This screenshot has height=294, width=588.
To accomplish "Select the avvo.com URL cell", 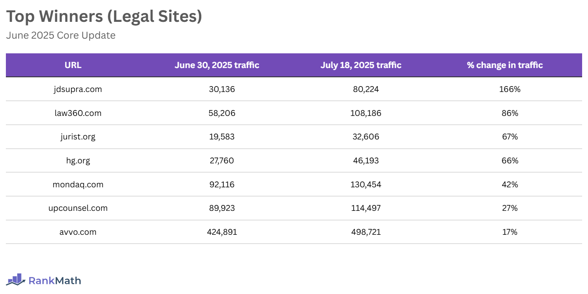I will click(x=78, y=232).
